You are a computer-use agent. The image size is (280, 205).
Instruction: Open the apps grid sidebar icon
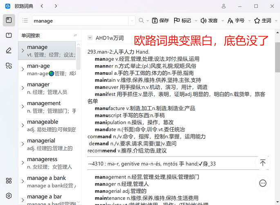pyautogui.click(x=9, y=181)
